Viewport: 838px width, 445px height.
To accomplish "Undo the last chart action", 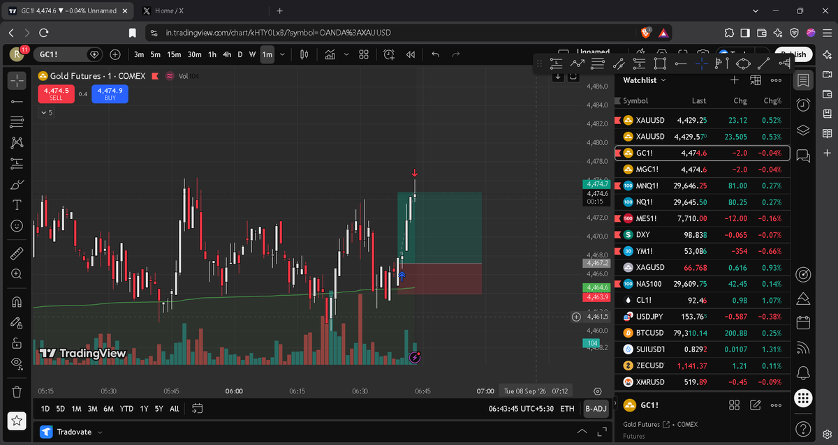I will [436, 54].
